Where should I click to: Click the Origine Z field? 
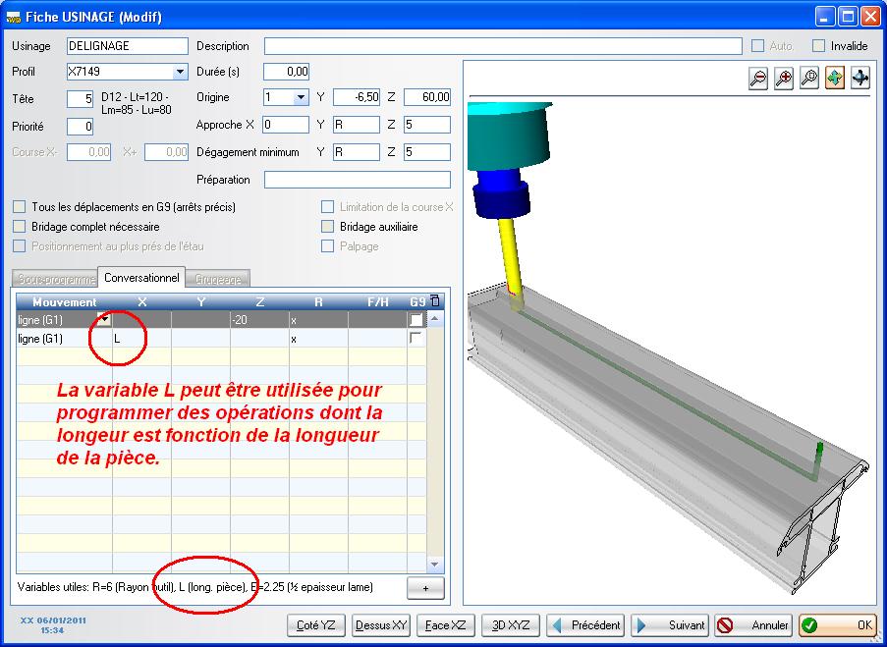[x=427, y=97]
